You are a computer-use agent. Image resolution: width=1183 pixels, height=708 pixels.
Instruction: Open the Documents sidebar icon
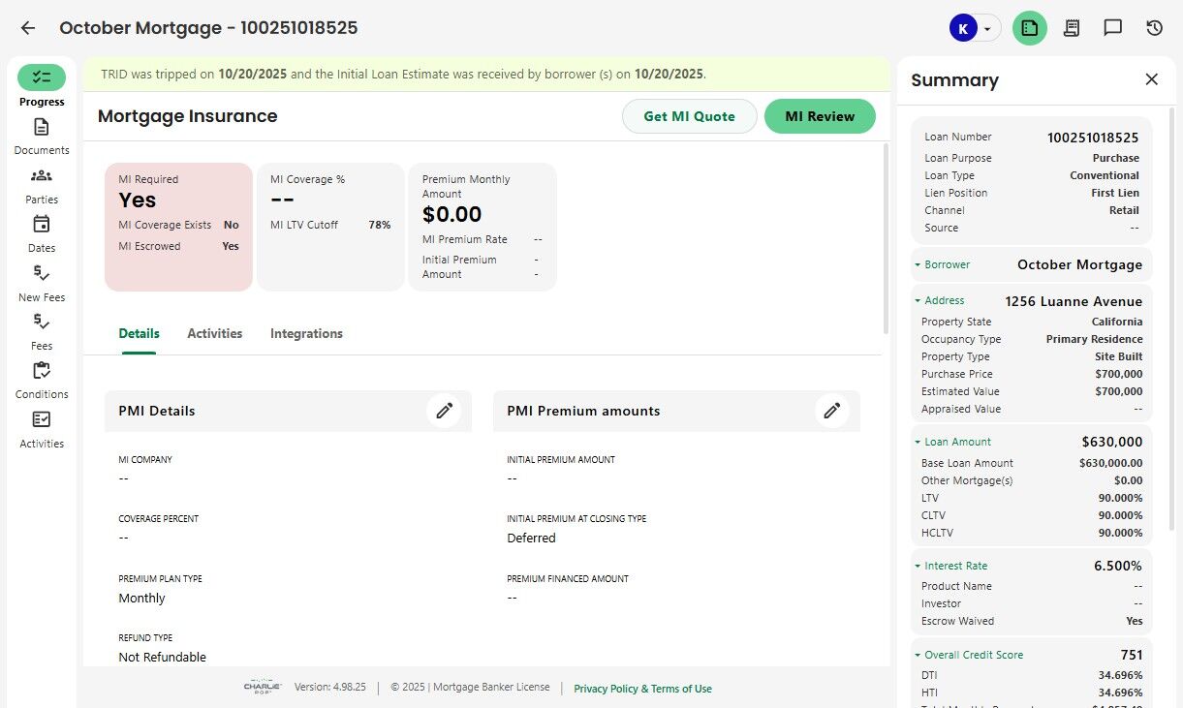point(41,128)
